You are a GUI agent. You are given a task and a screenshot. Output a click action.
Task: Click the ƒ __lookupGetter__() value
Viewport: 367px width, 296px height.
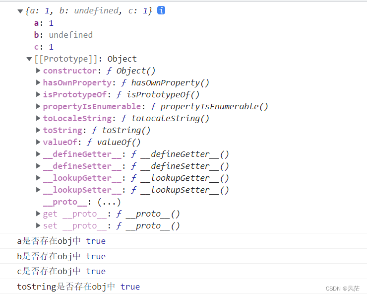[x=180, y=178]
